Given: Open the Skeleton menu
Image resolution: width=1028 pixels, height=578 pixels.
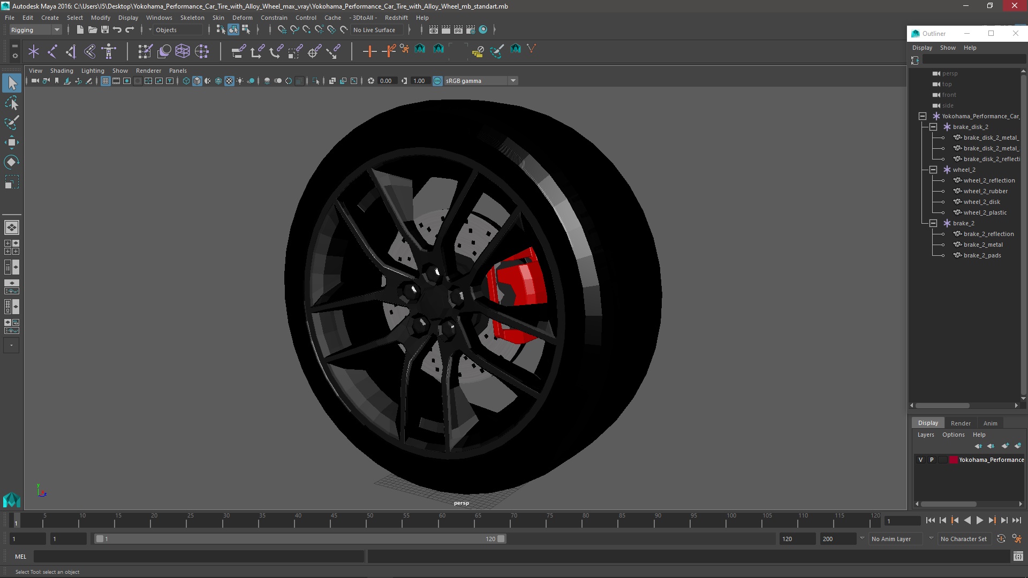Looking at the screenshot, I should [x=192, y=18].
